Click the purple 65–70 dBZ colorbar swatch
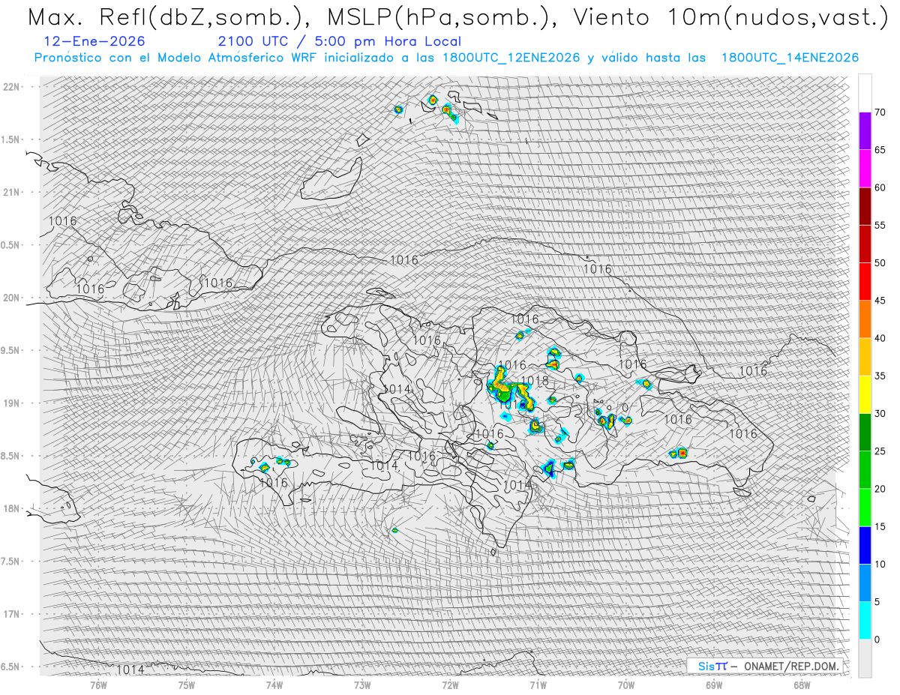 (865, 131)
